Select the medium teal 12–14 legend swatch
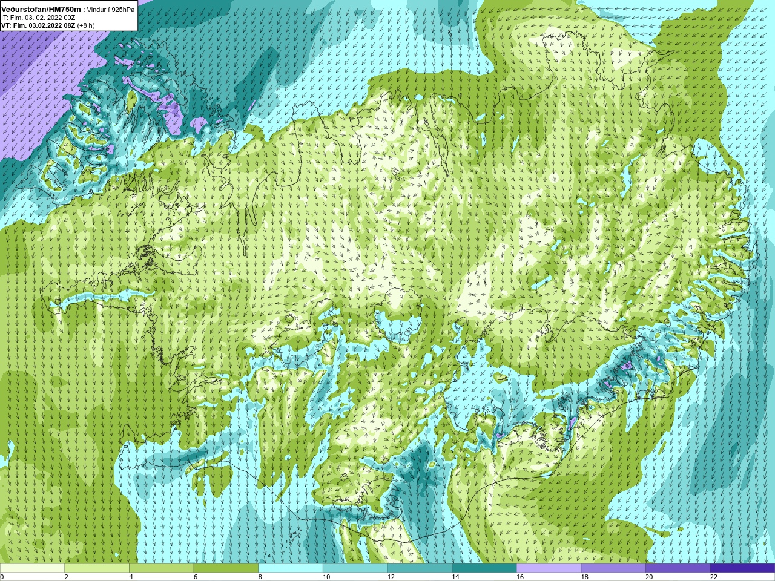The image size is (775, 581). 420,568
